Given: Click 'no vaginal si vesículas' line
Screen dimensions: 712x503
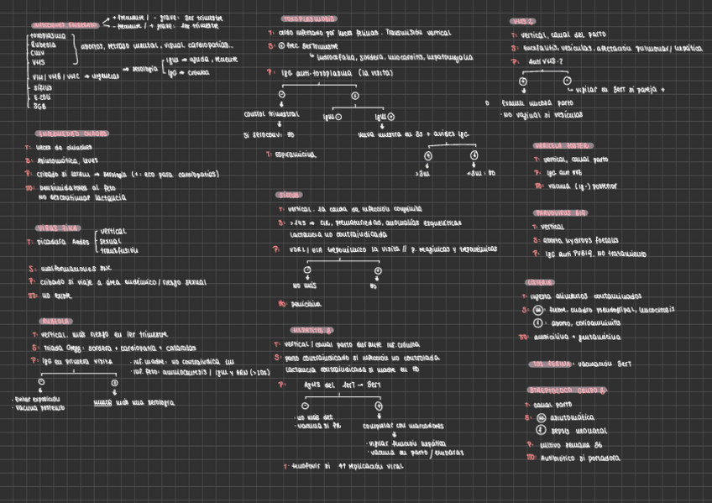Looking at the screenshot, I should click(x=542, y=115).
